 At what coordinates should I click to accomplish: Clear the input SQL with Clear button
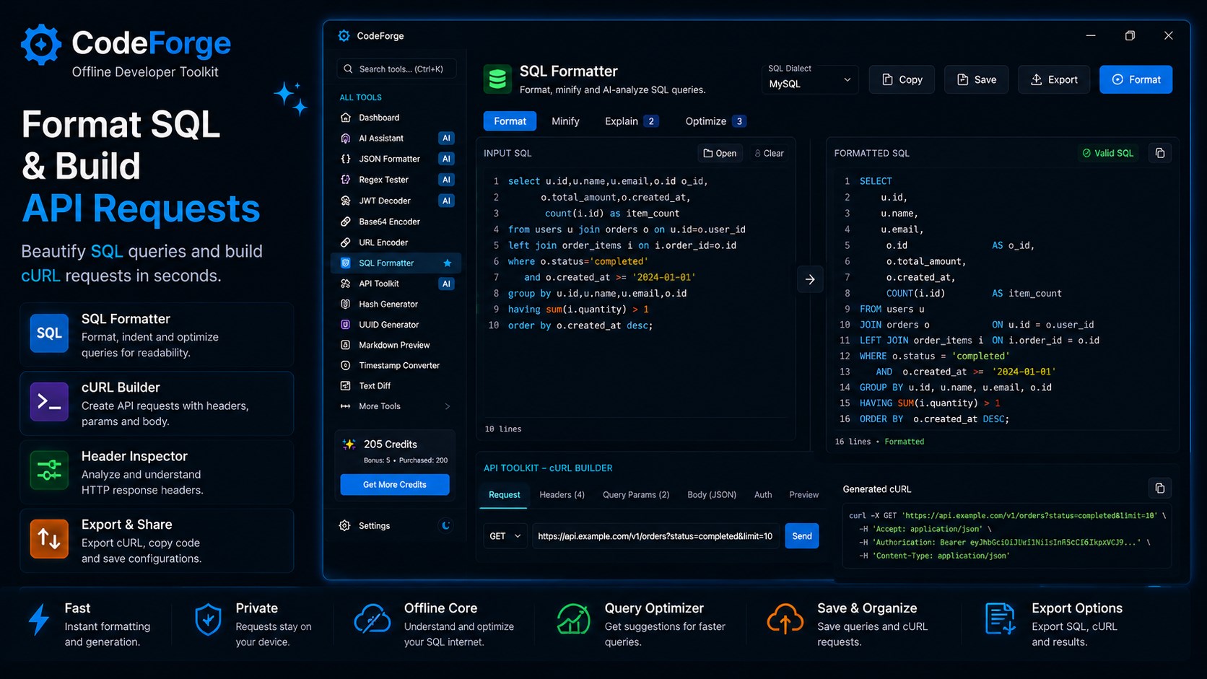point(769,153)
